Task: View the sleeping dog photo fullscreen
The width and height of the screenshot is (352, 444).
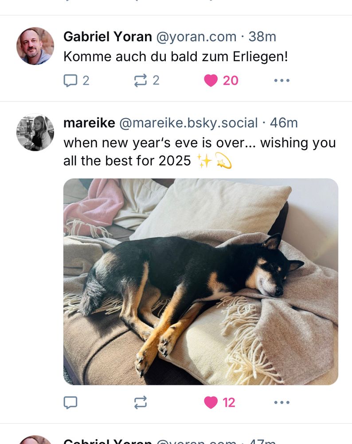Action: 201,281
